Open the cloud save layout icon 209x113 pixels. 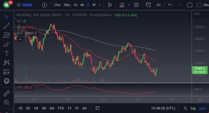point(199,5)
